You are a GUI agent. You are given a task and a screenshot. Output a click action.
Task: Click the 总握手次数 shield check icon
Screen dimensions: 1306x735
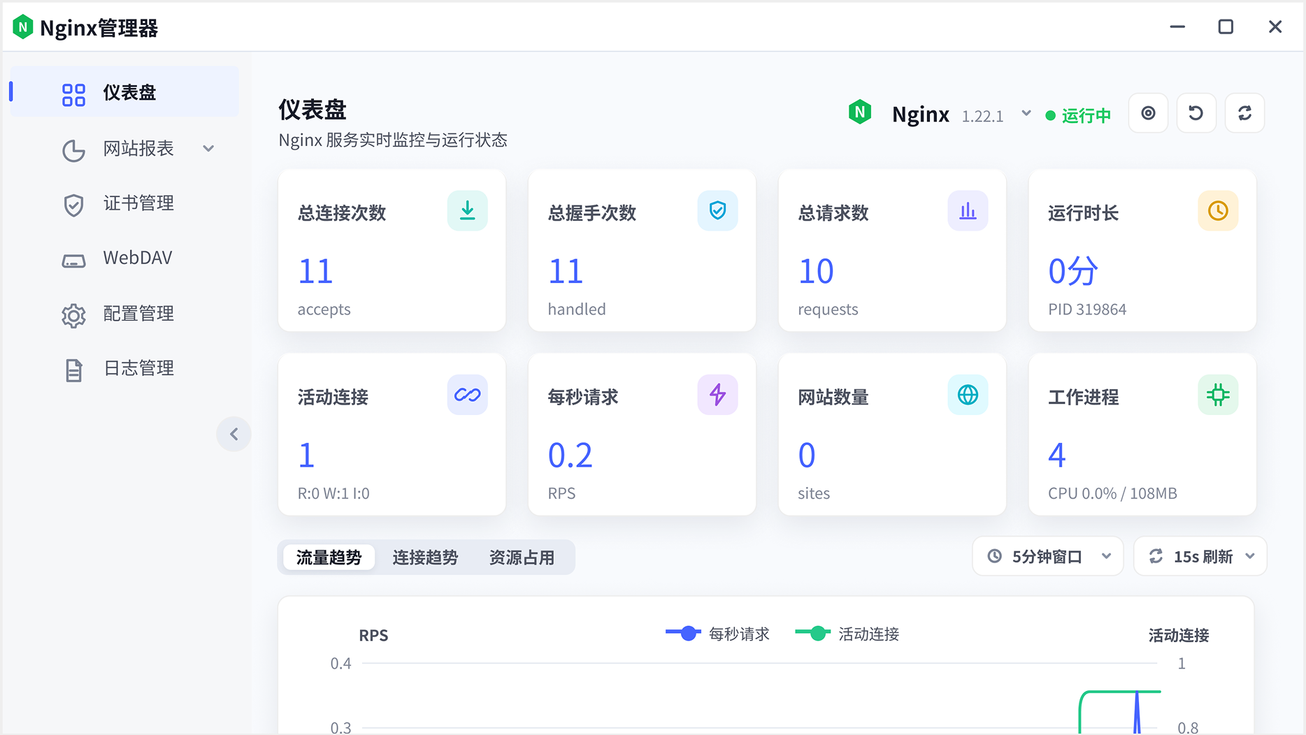point(717,210)
